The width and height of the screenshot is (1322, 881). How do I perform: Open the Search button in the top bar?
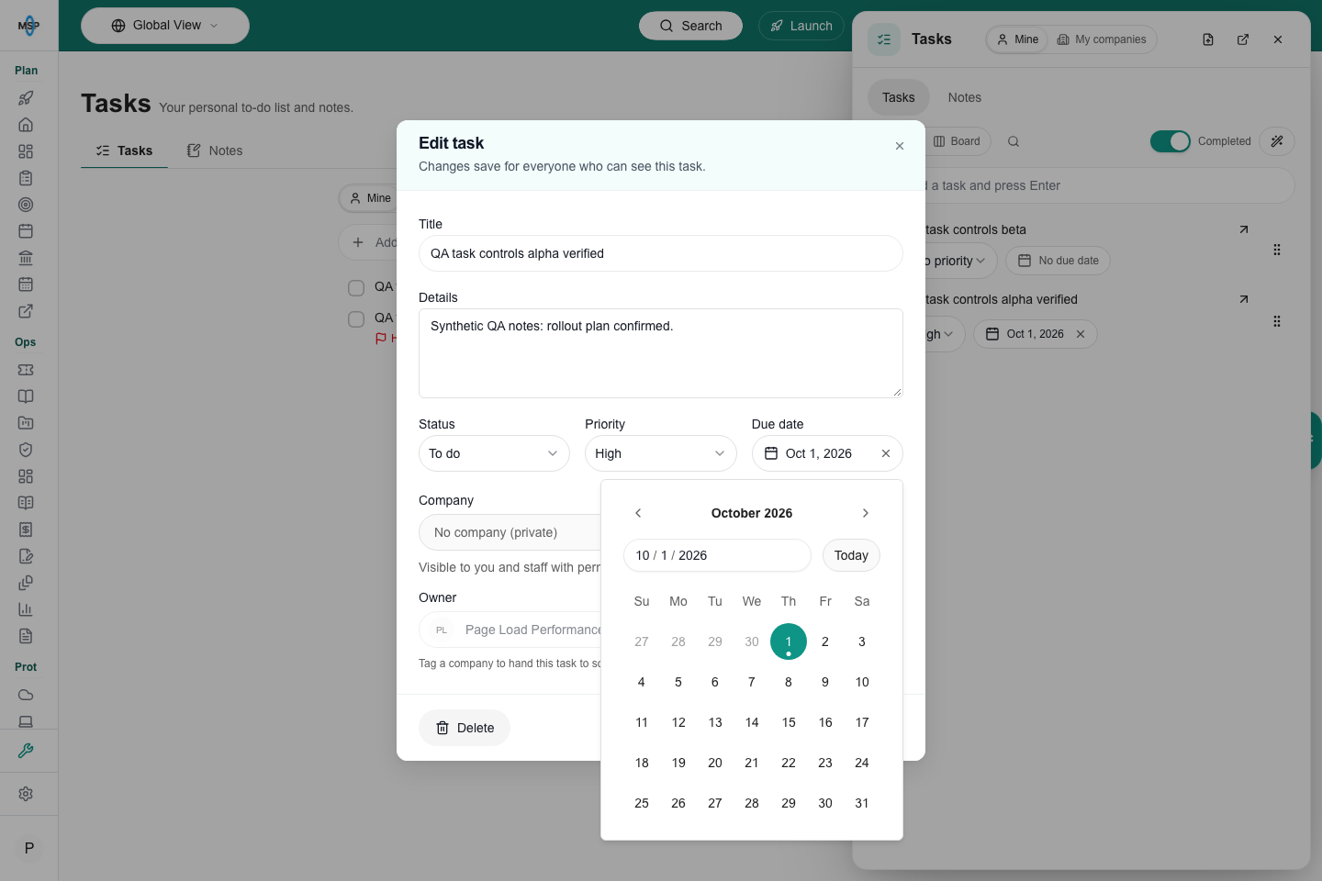pos(690,26)
